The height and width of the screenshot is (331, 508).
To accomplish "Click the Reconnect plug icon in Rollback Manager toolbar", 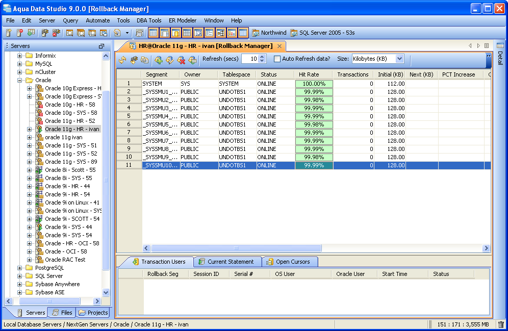I will point(134,60).
